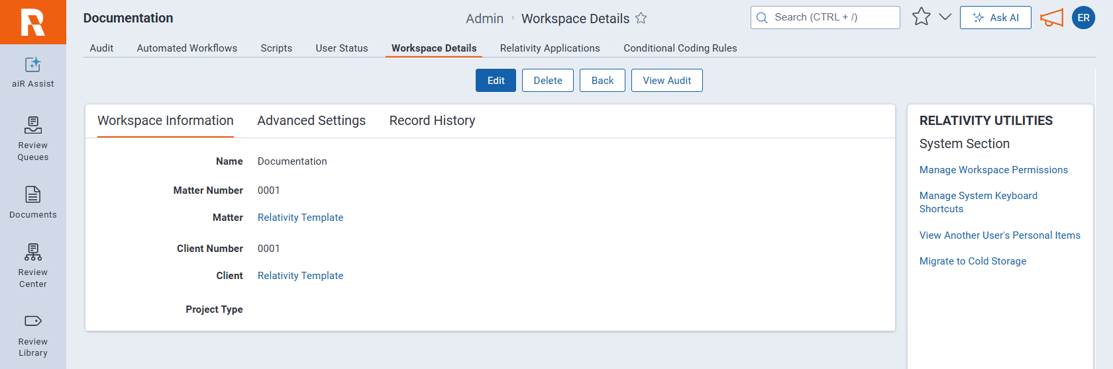Focus the Search (CTRL + /) field

[825, 18]
